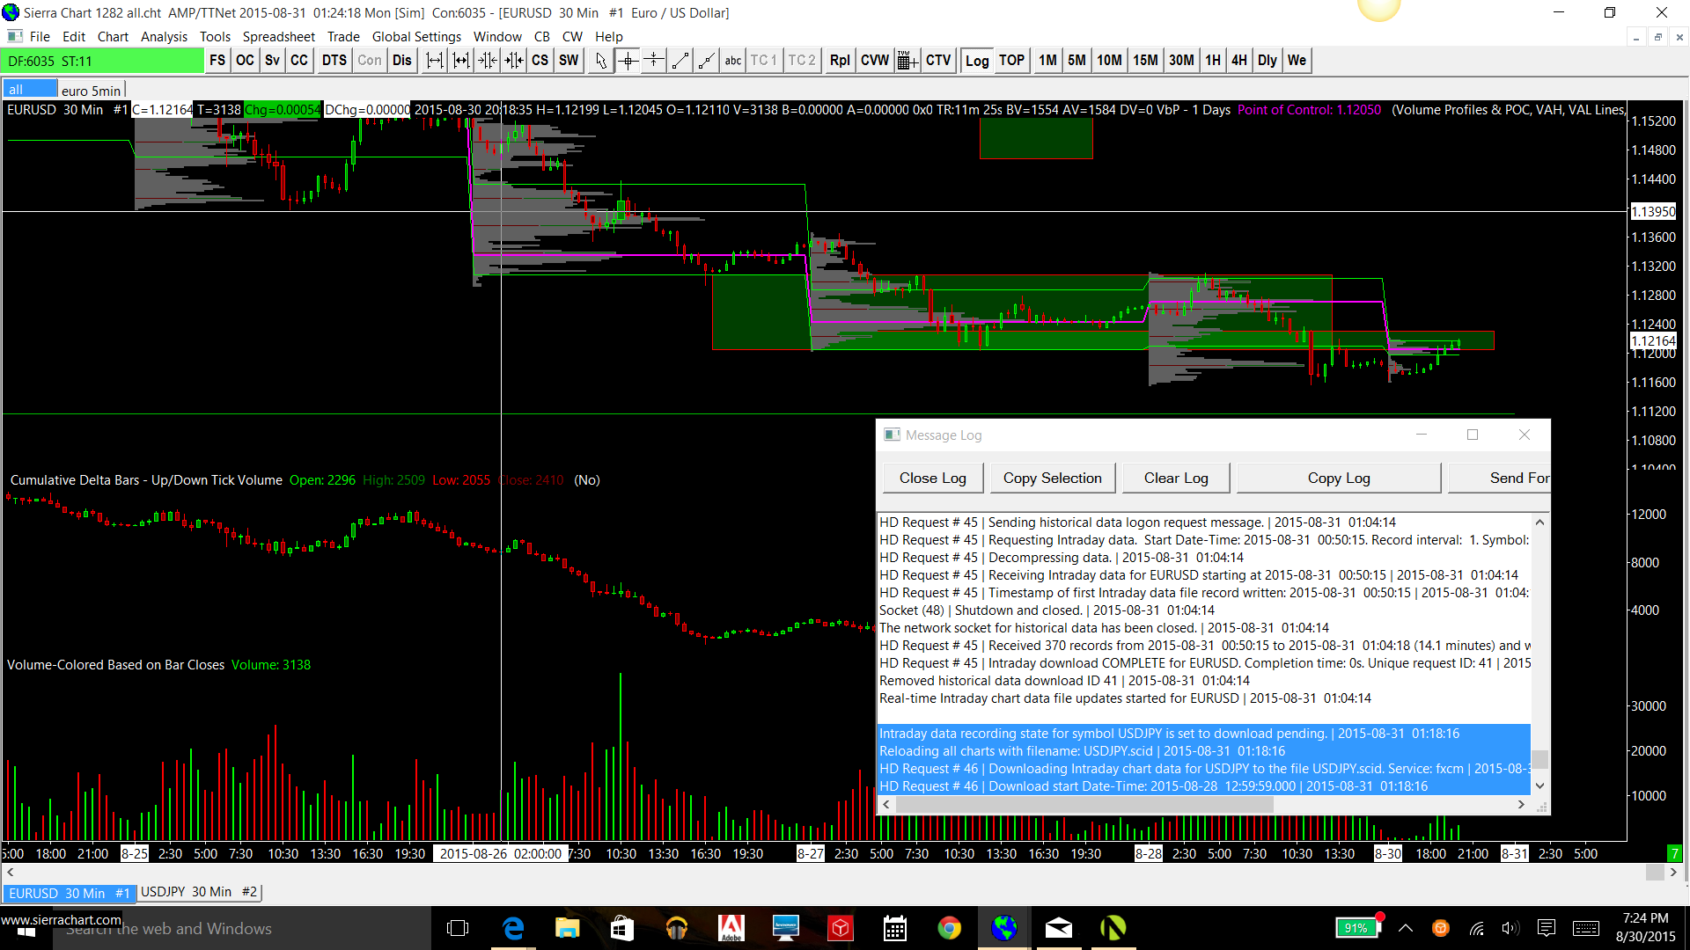The height and width of the screenshot is (950, 1690).
Task: Open the Global Settings menu
Action: coord(416,37)
